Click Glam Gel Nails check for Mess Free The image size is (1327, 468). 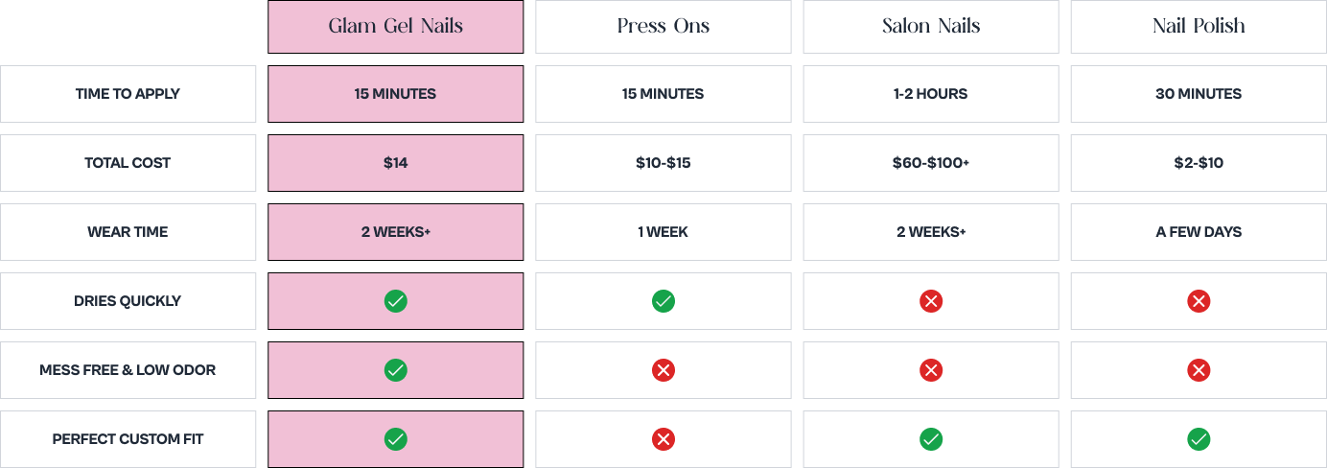click(x=395, y=370)
